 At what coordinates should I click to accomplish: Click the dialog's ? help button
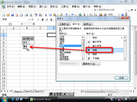click(119, 18)
